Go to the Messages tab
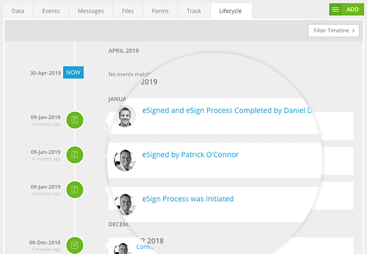367x254 pixels. (91, 11)
